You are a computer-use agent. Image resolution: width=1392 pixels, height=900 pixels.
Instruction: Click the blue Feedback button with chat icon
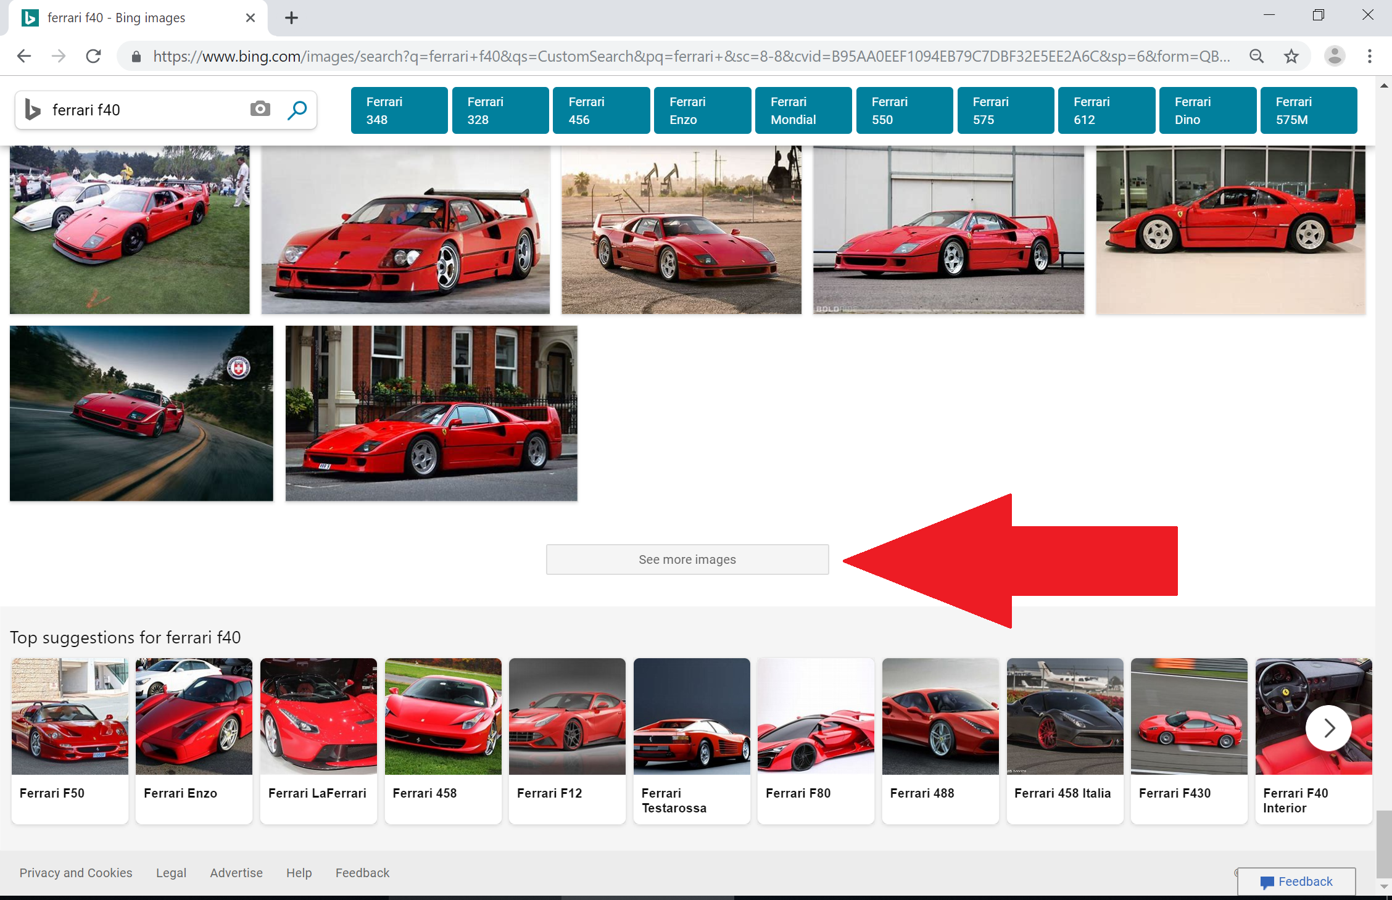[x=1296, y=881]
